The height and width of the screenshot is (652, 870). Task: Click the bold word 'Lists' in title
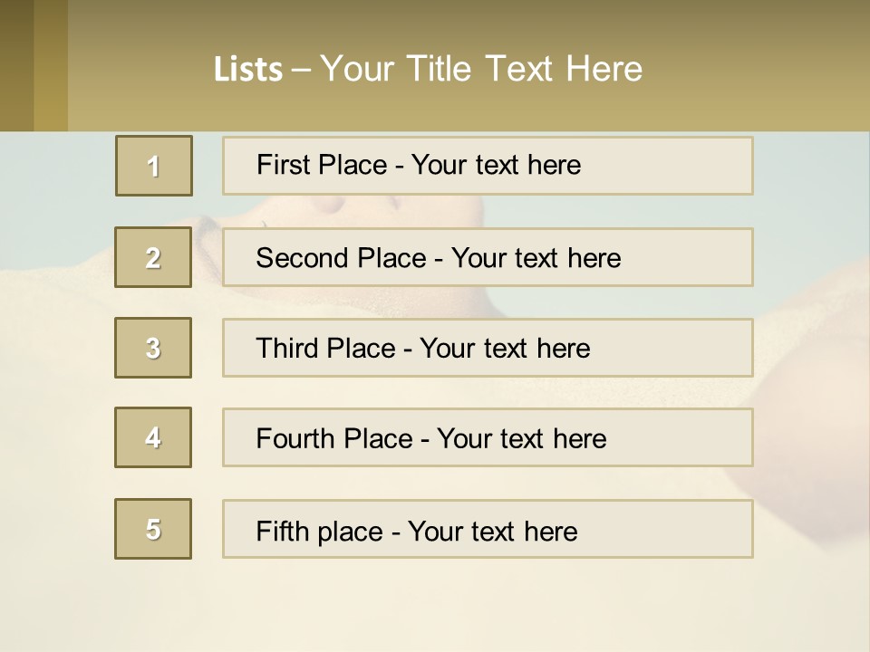[248, 70]
